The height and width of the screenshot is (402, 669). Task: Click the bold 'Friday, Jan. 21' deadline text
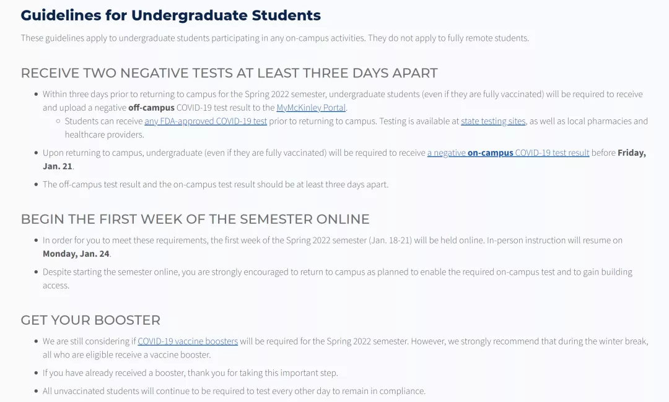click(x=631, y=153)
